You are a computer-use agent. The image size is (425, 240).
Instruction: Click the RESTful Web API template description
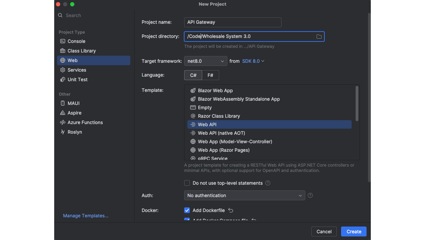pos(269,168)
